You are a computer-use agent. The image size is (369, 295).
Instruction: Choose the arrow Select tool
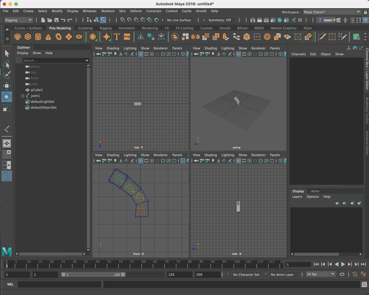coord(6,54)
